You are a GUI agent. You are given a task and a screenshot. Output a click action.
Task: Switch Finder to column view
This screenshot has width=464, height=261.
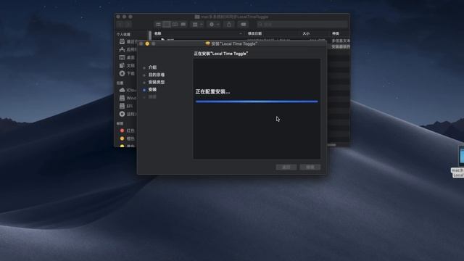tap(175, 24)
